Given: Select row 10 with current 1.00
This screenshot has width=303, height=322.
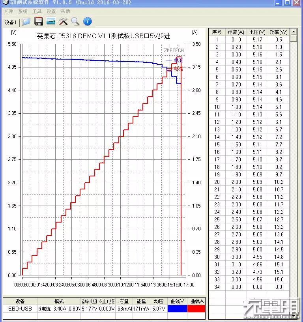Looking at the screenshot, I should tap(249, 107).
